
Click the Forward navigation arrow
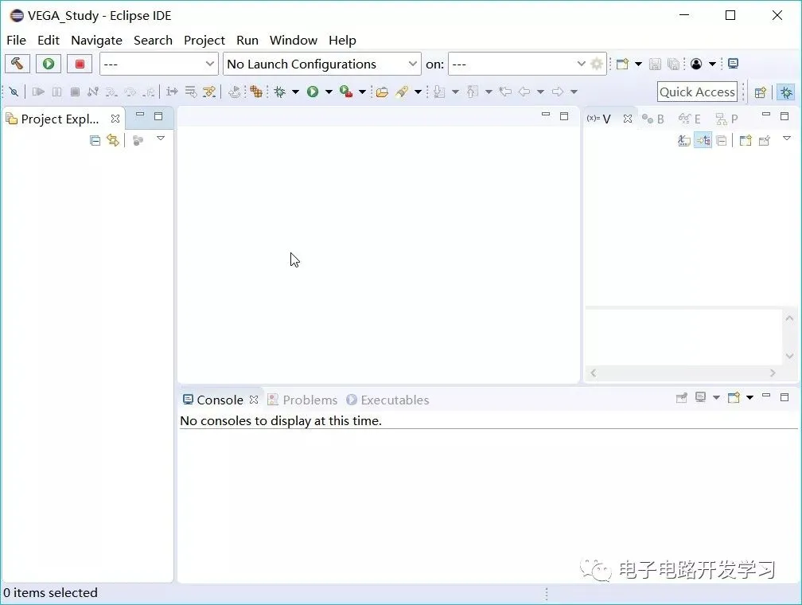click(x=558, y=92)
